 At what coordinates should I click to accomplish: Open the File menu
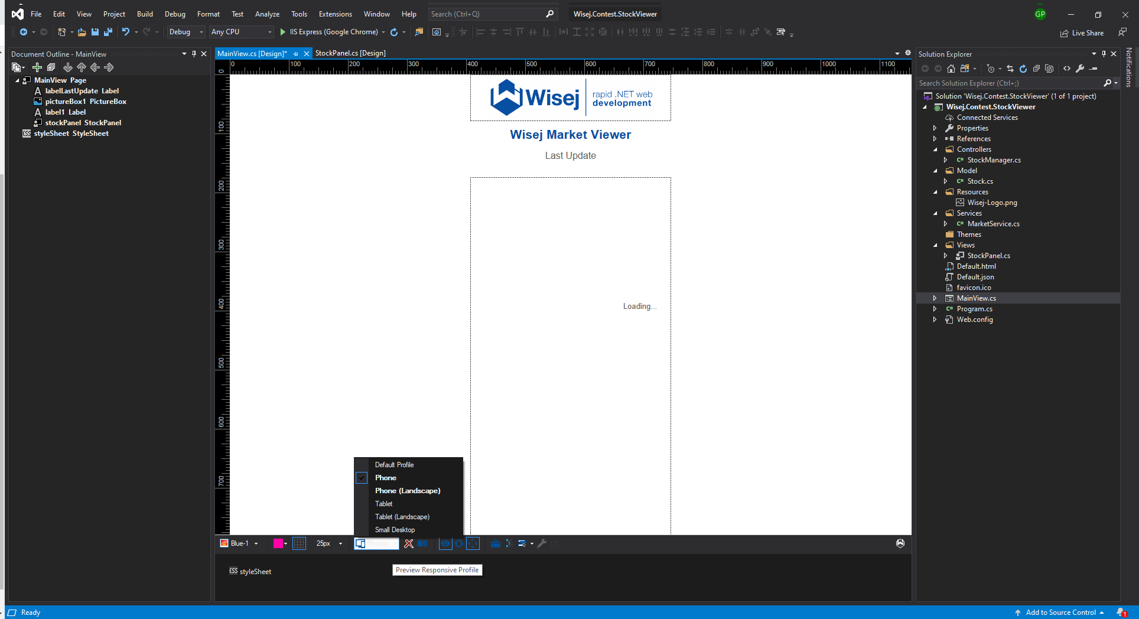pos(36,14)
